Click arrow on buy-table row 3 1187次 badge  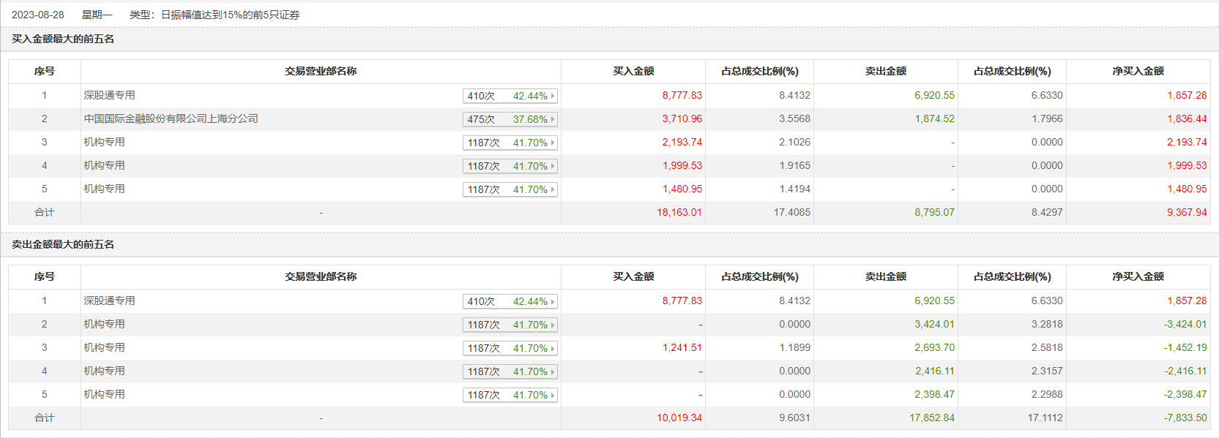(x=553, y=143)
